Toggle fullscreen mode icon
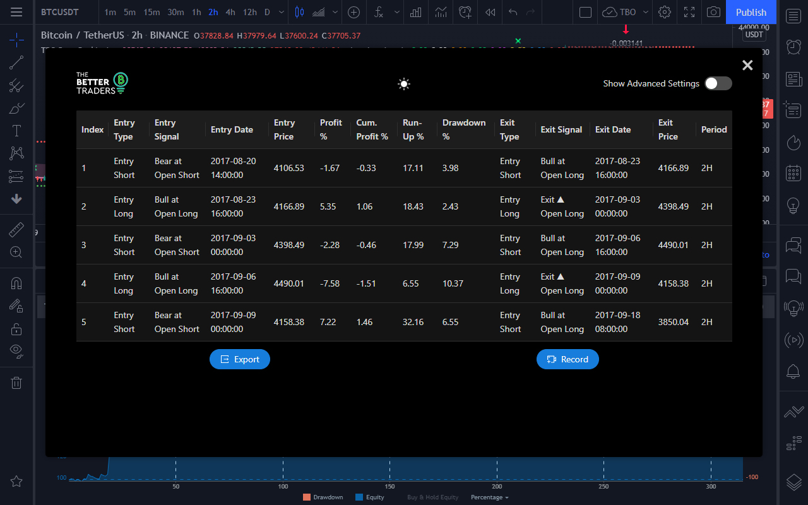 pyautogui.click(x=689, y=12)
